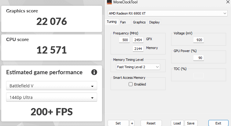Viewport: 231px width, 126px height.
Task: Open the estimated game performance info icon
Action: pos(94,72)
